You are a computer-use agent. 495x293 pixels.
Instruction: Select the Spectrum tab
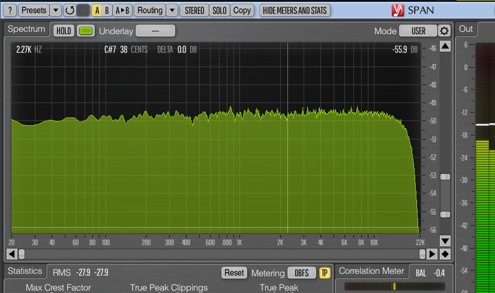26,29
